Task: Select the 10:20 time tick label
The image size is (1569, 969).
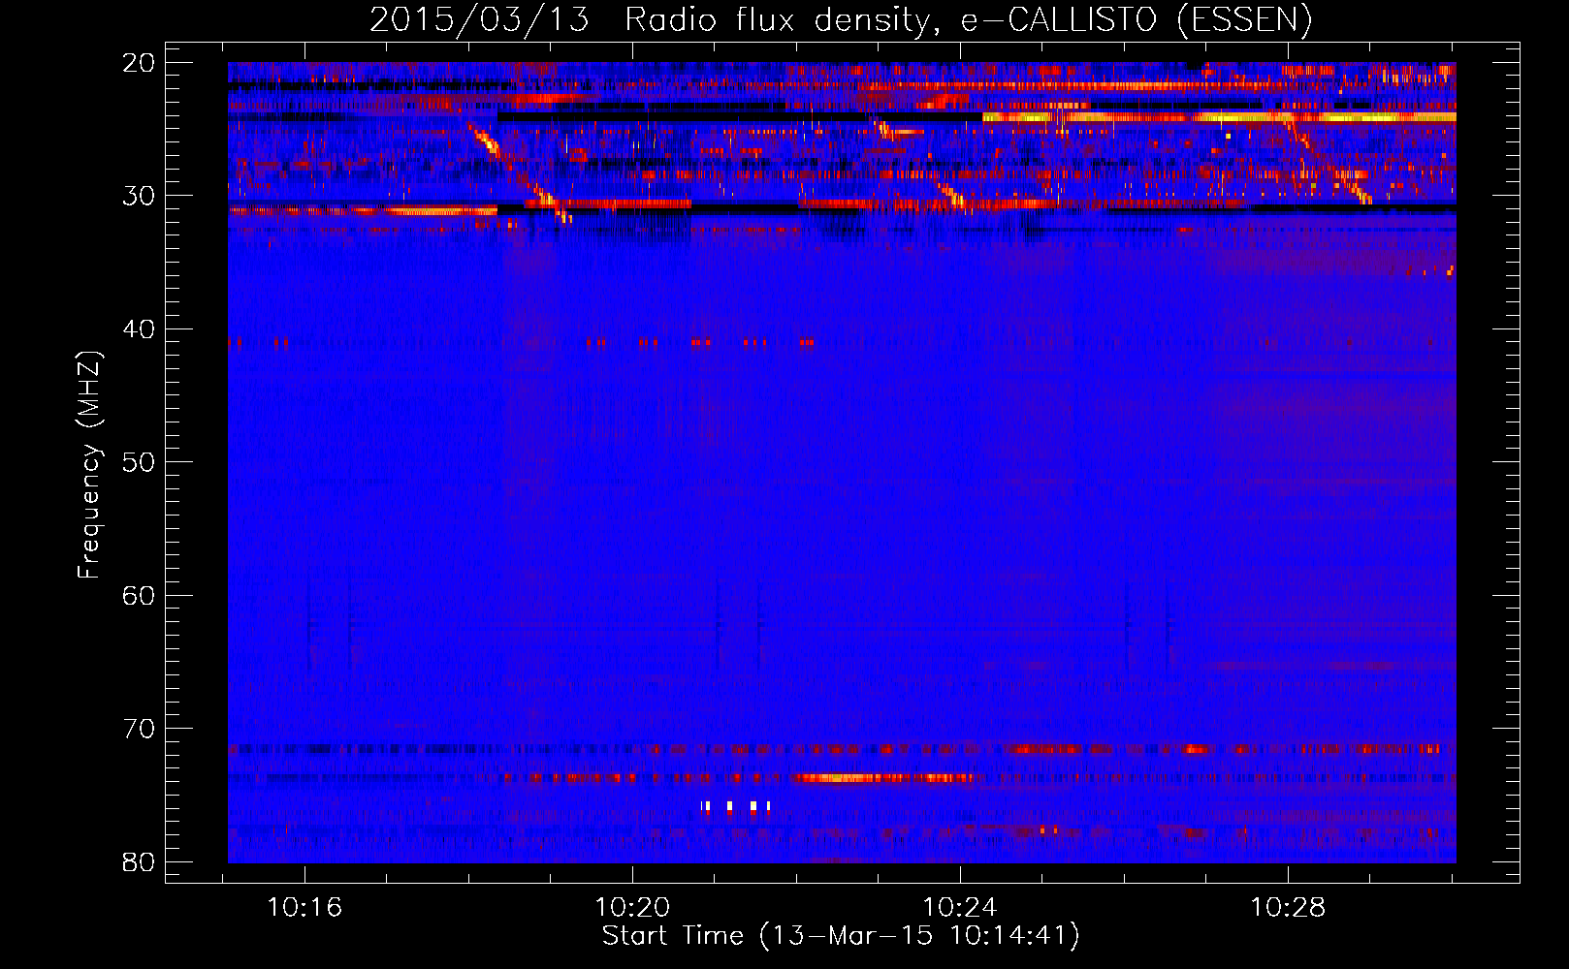Action: coord(632,908)
